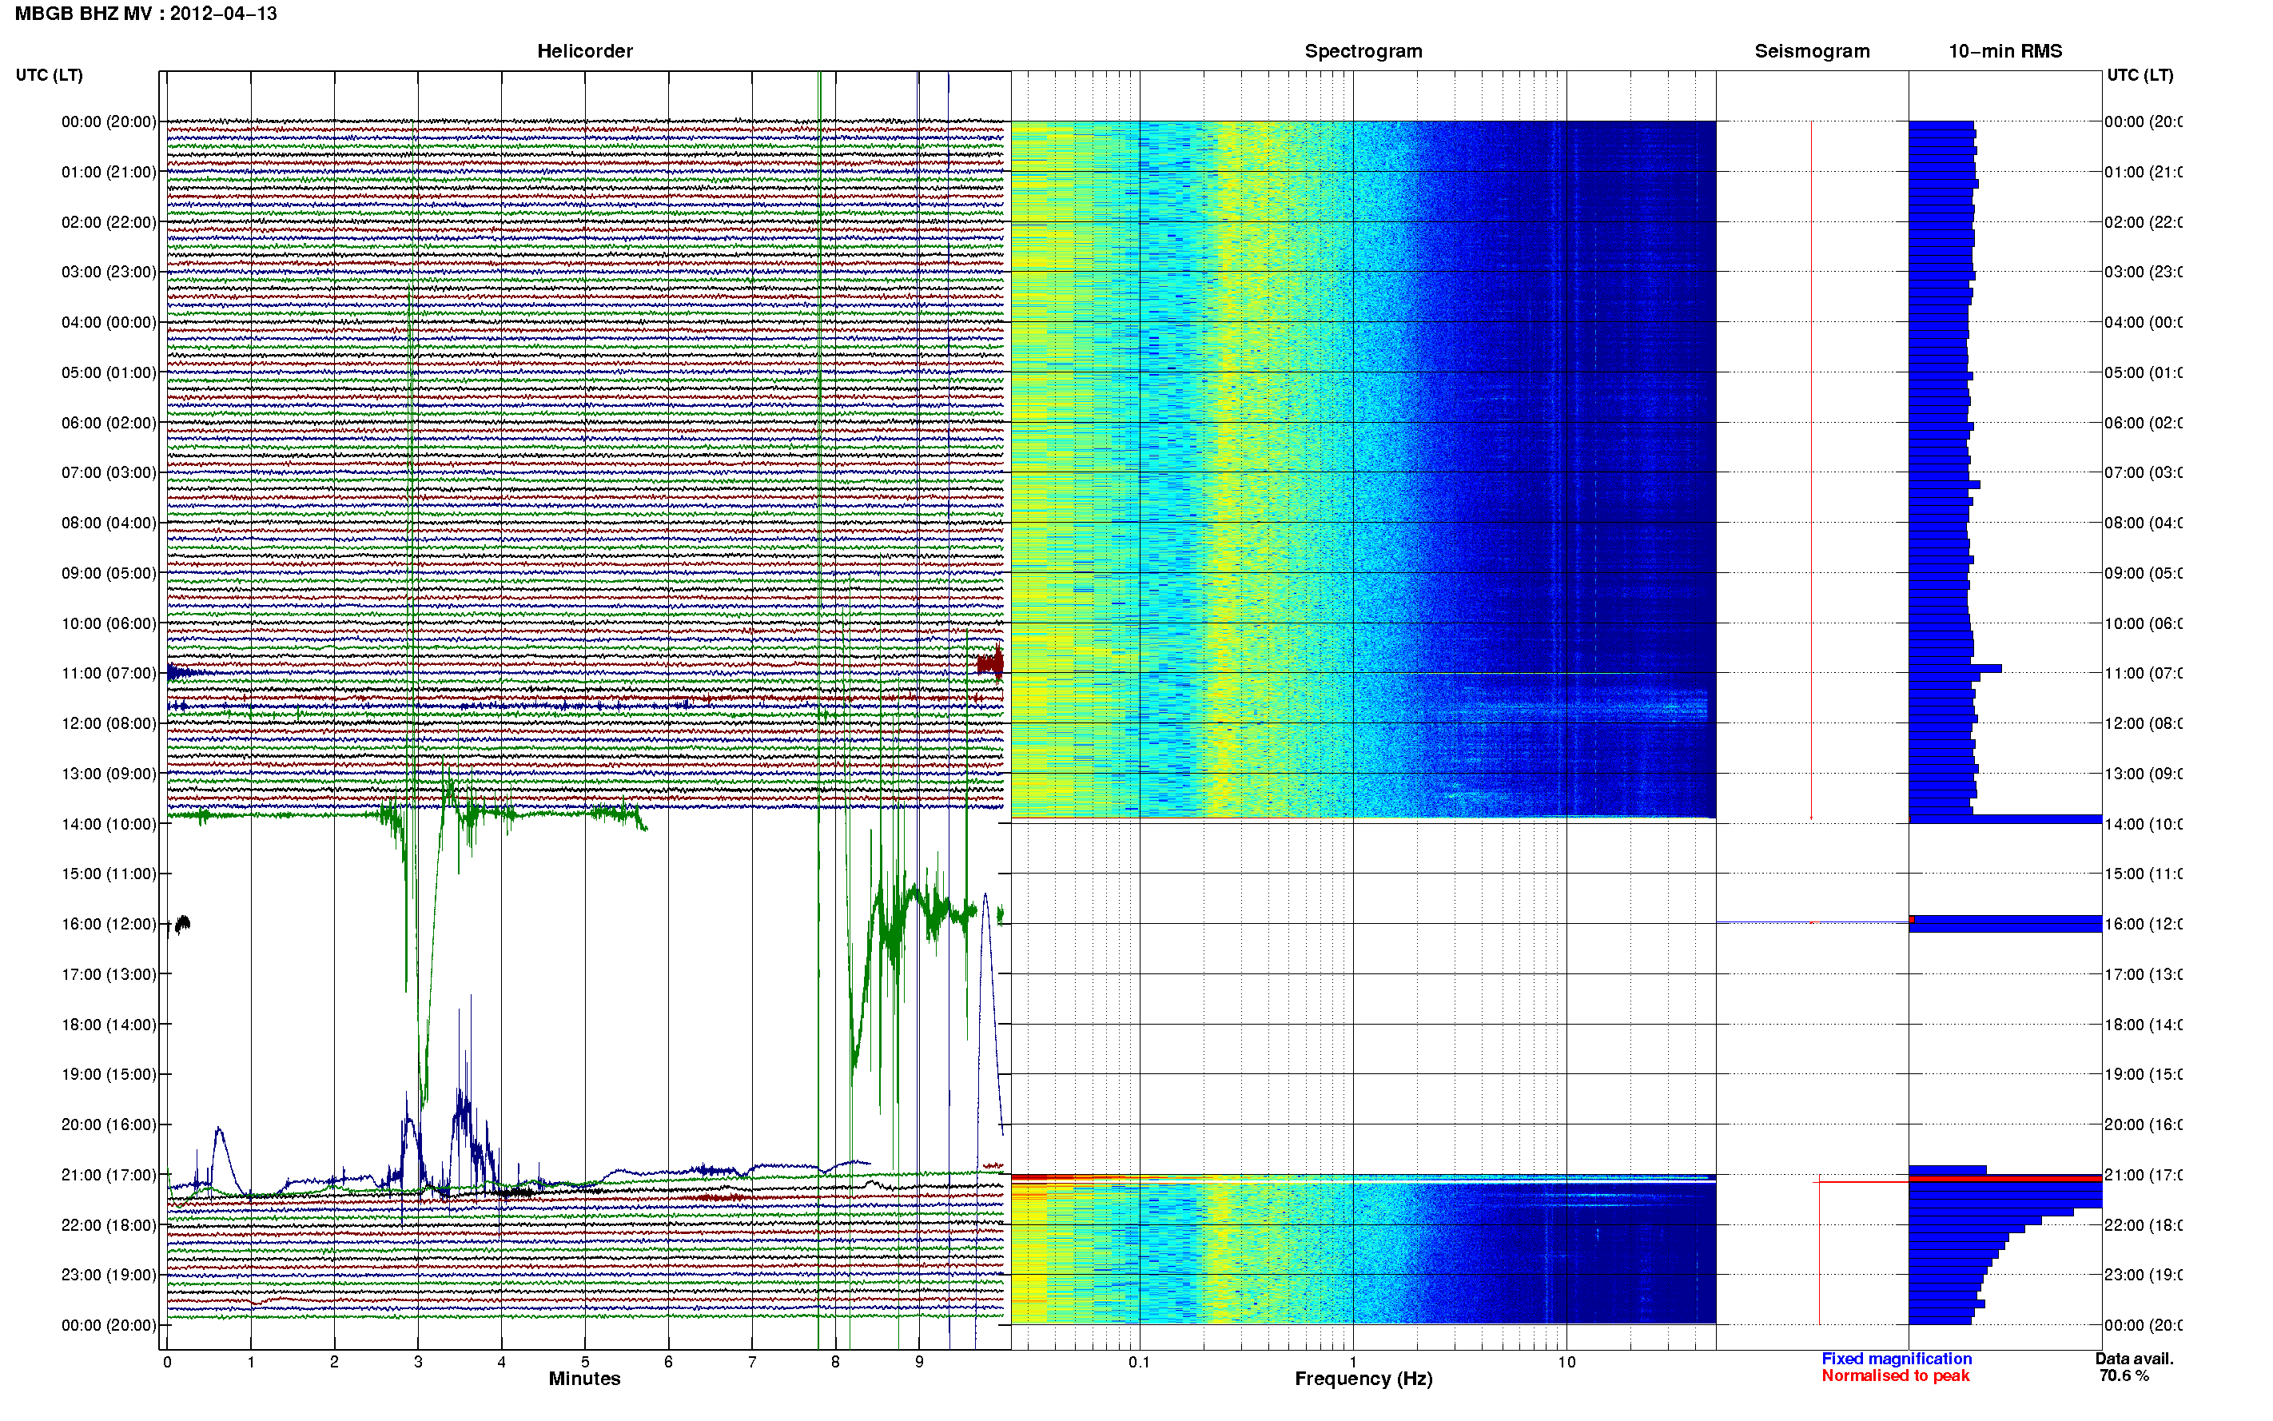
Task: Select minute tick label '9' under the helicorder
Action: pos(919,1363)
